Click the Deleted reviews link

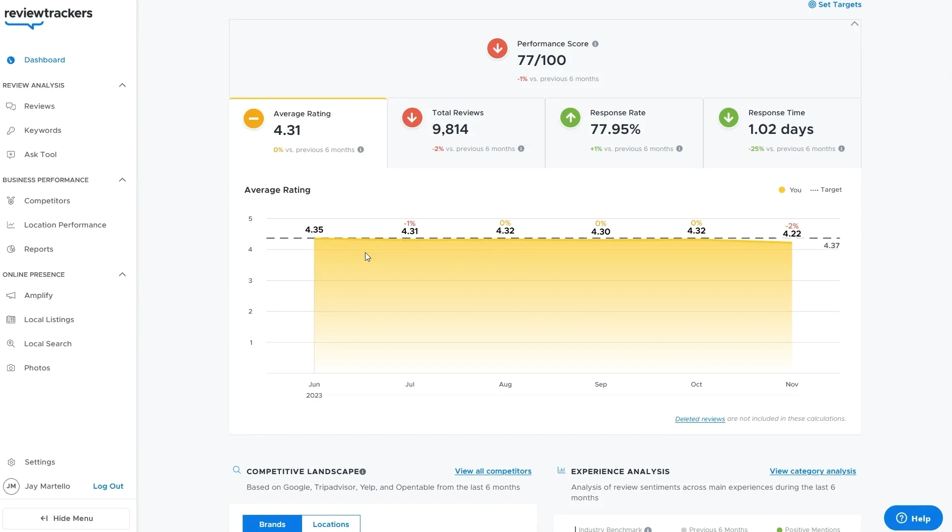699,418
